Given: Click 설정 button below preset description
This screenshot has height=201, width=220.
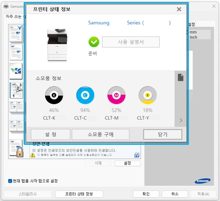Looking at the screenshot, I should click(x=127, y=163).
